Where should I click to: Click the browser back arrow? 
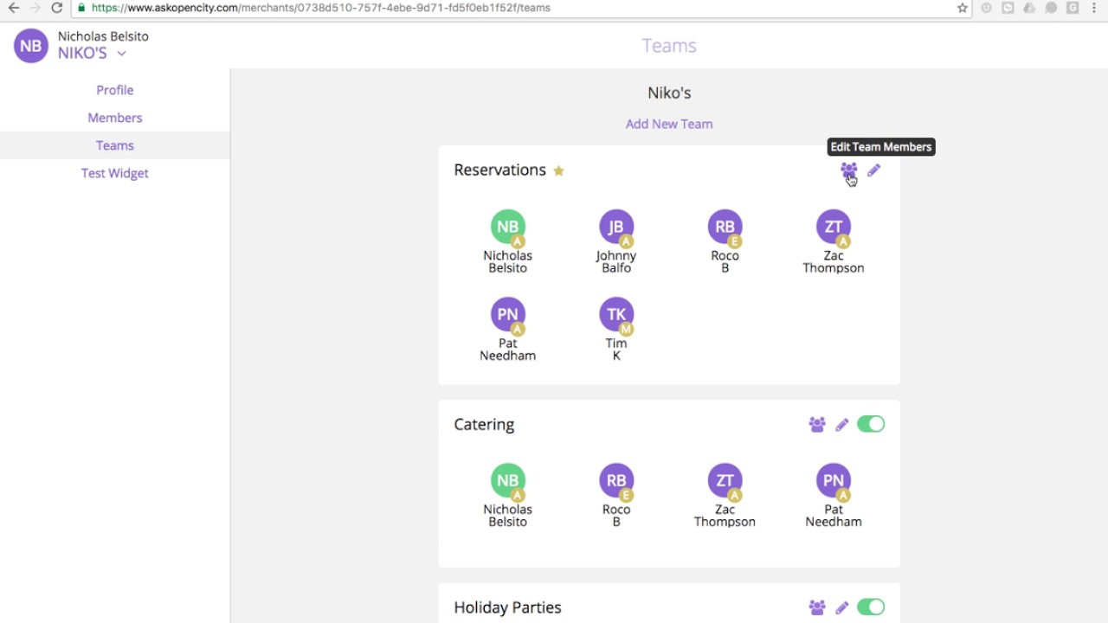[14, 8]
